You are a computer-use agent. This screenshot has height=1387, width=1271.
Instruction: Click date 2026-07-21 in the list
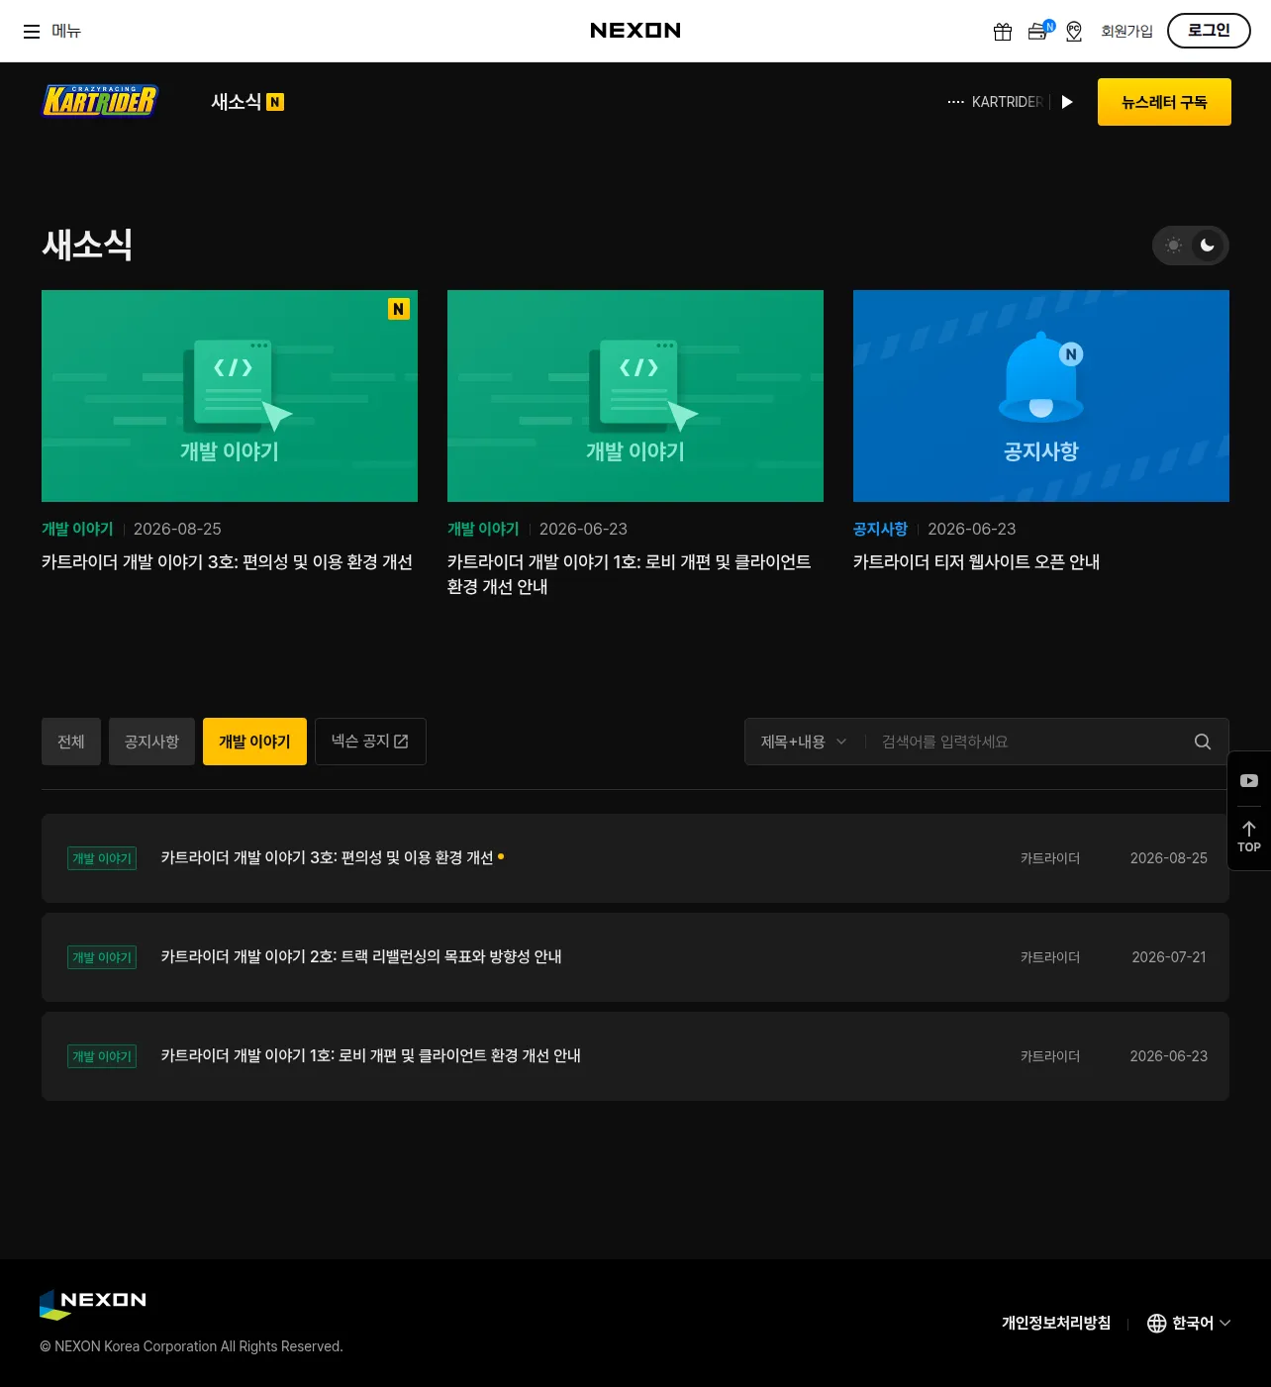coord(1169,957)
